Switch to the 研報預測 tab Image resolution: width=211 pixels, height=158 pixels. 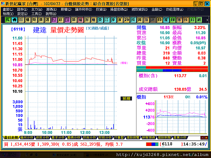click(x=148, y=138)
